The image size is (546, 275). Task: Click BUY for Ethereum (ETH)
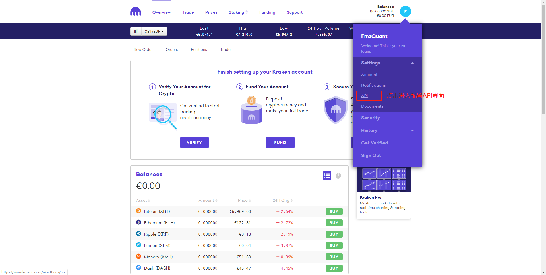(334, 223)
